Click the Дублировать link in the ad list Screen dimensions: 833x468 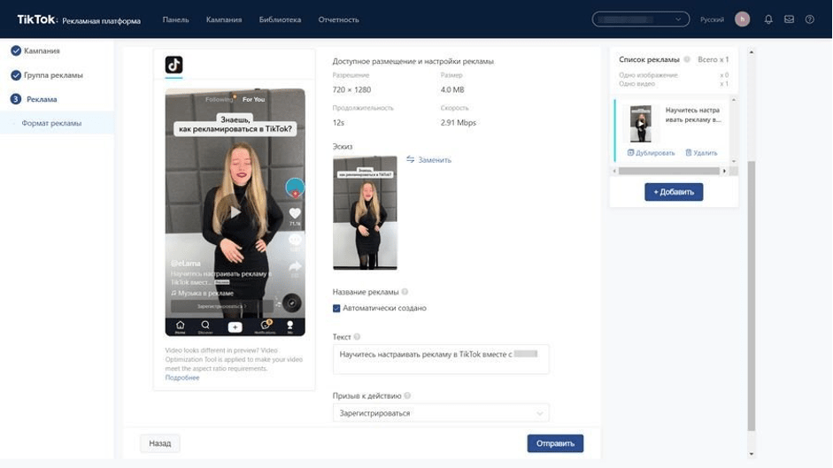click(x=652, y=153)
